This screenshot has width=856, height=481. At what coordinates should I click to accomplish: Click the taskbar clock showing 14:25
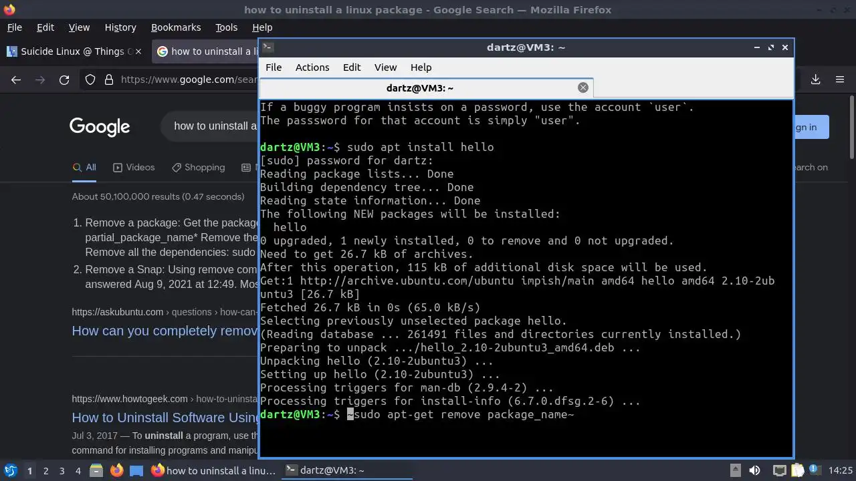click(841, 470)
